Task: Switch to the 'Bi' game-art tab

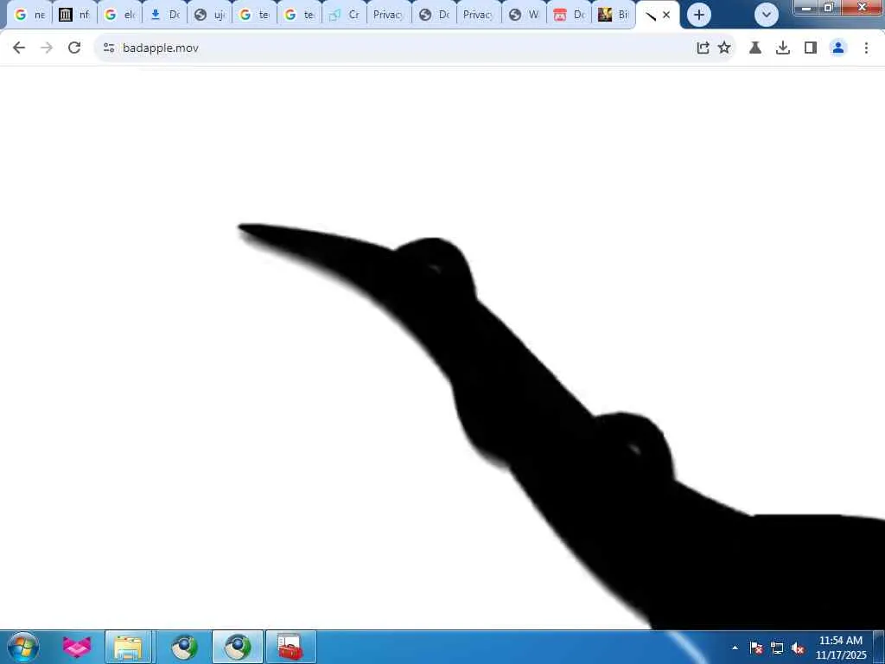Action: pyautogui.click(x=614, y=16)
